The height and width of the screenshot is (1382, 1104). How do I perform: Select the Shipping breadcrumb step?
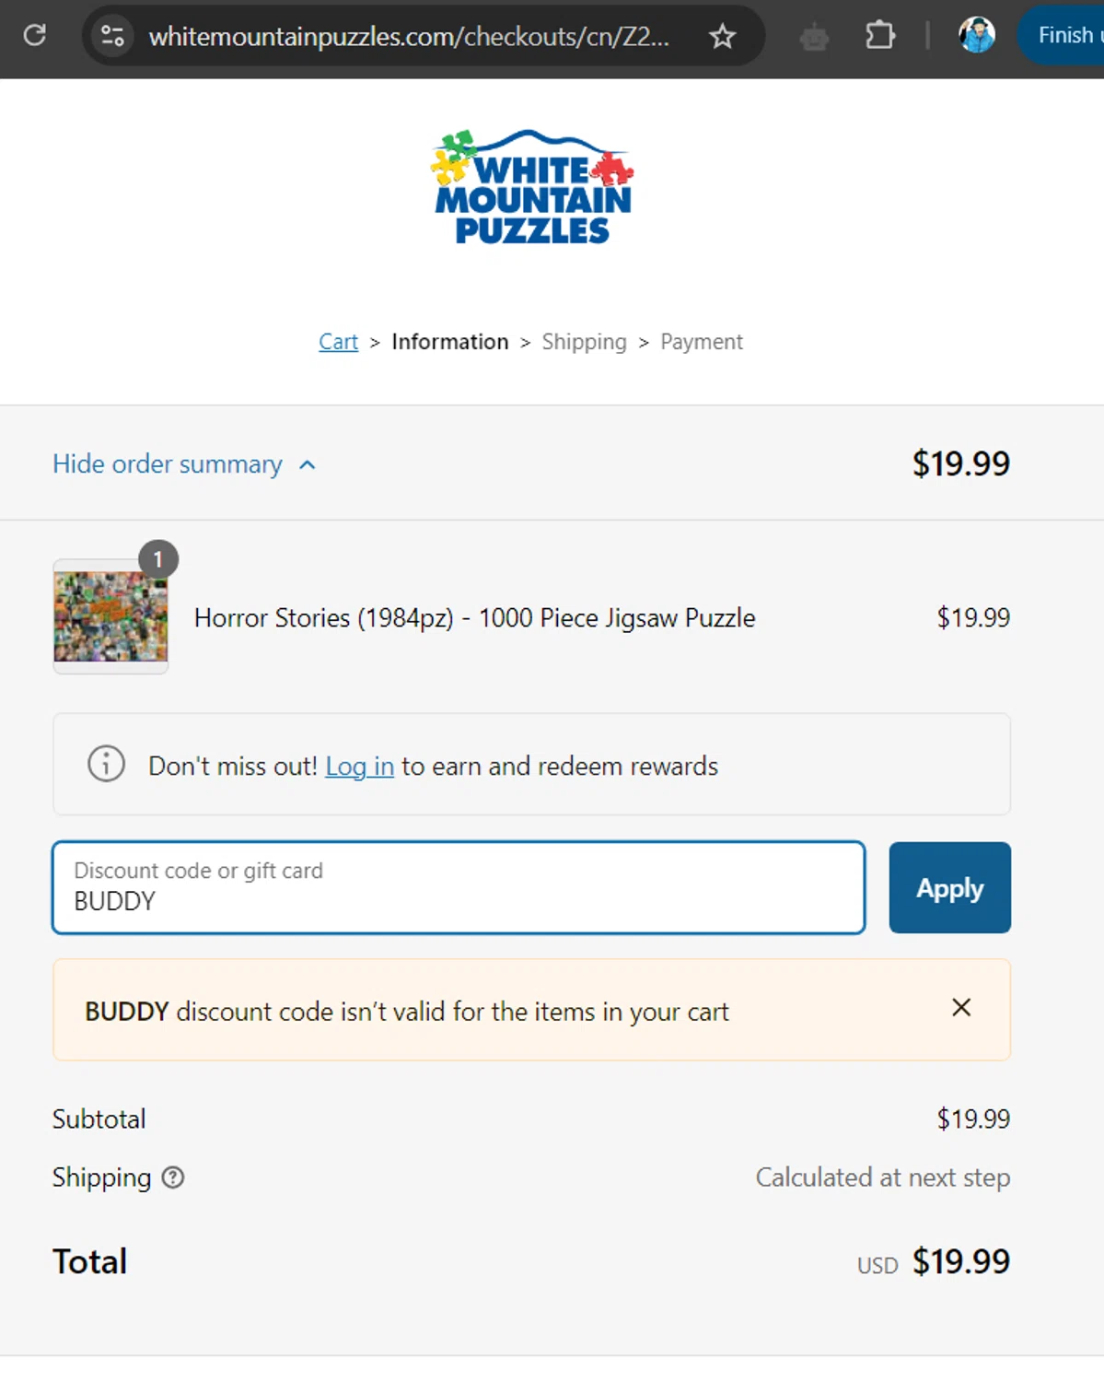(584, 342)
